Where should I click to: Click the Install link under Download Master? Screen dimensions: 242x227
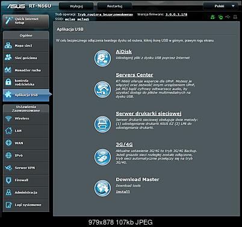[x=123, y=191]
